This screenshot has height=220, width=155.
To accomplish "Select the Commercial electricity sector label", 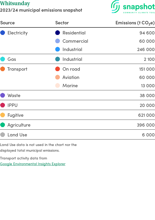I will [75, 41].
